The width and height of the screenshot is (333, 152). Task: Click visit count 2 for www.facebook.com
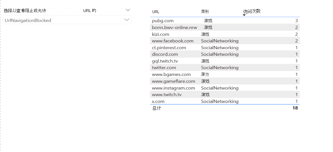[x=296, y=41]
